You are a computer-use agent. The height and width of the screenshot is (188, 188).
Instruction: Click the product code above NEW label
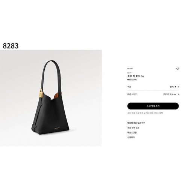tap(130, 68)
